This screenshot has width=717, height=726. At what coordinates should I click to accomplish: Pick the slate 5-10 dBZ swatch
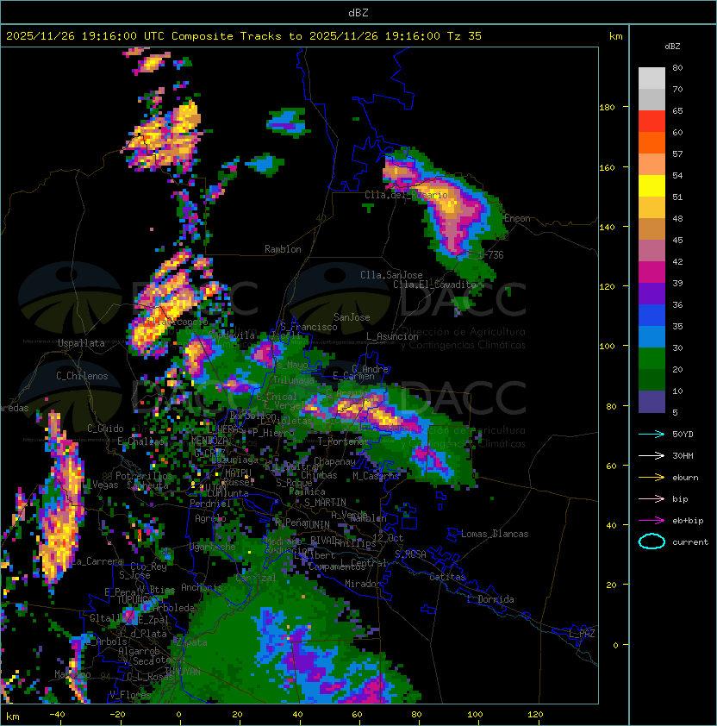coord(652,402)
